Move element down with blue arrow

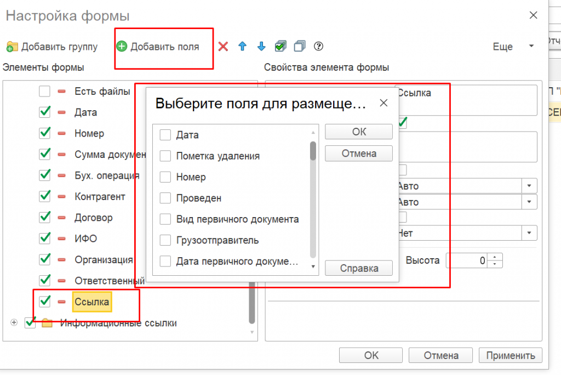pos(261,47)
